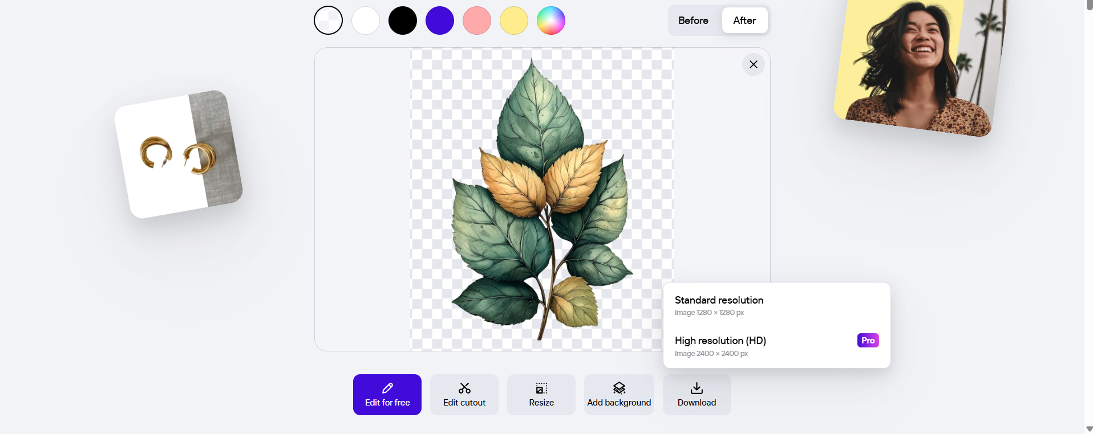The height and width of the screenshot is (434, 1093).
Task: Click the Download arrow button
Action: pos(697,395)
